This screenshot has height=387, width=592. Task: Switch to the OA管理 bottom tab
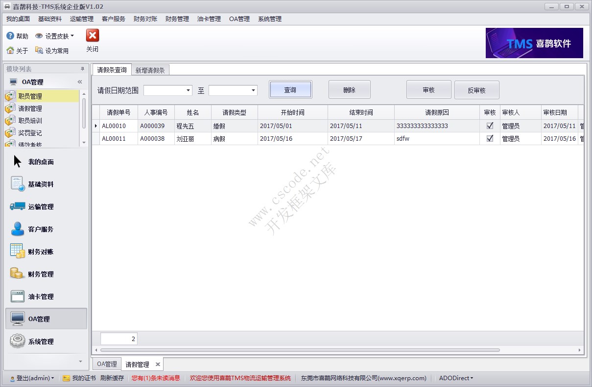tap(107, 365)
